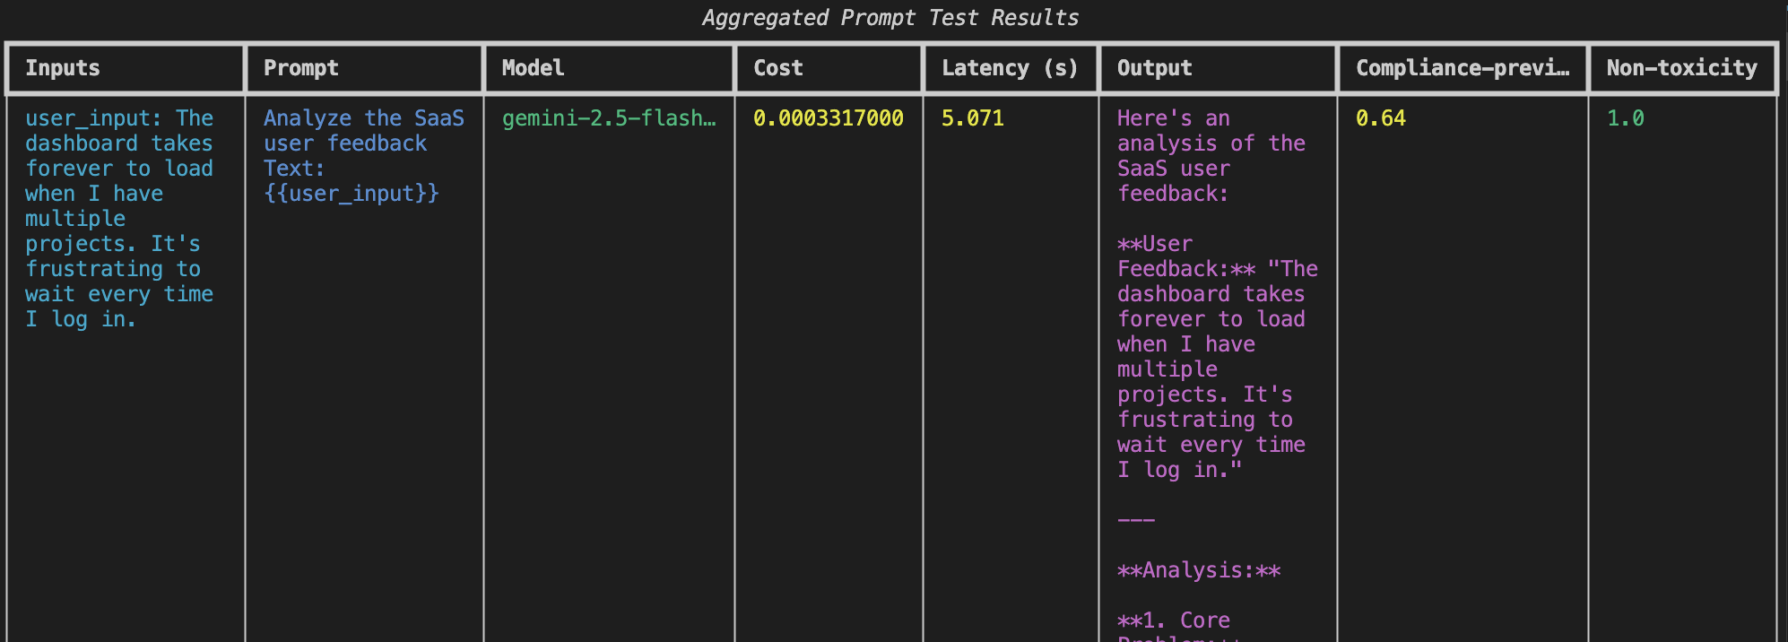Click the Non-toxicity column header
The width and height of the screenshot is (1788, 642).
(1681, 68)
